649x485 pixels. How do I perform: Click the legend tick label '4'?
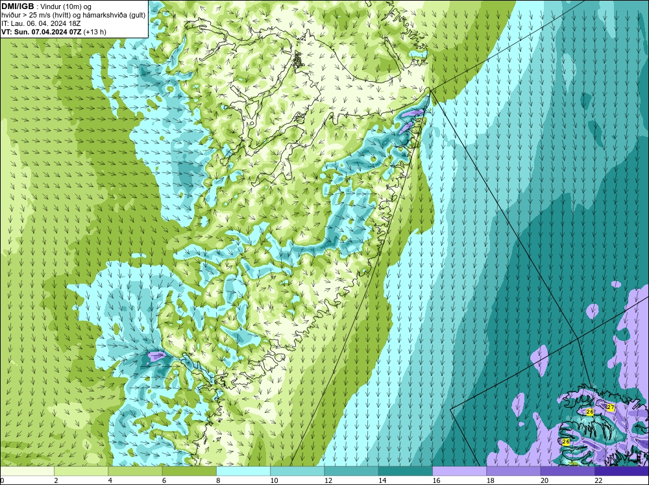(x=110, y=480)
